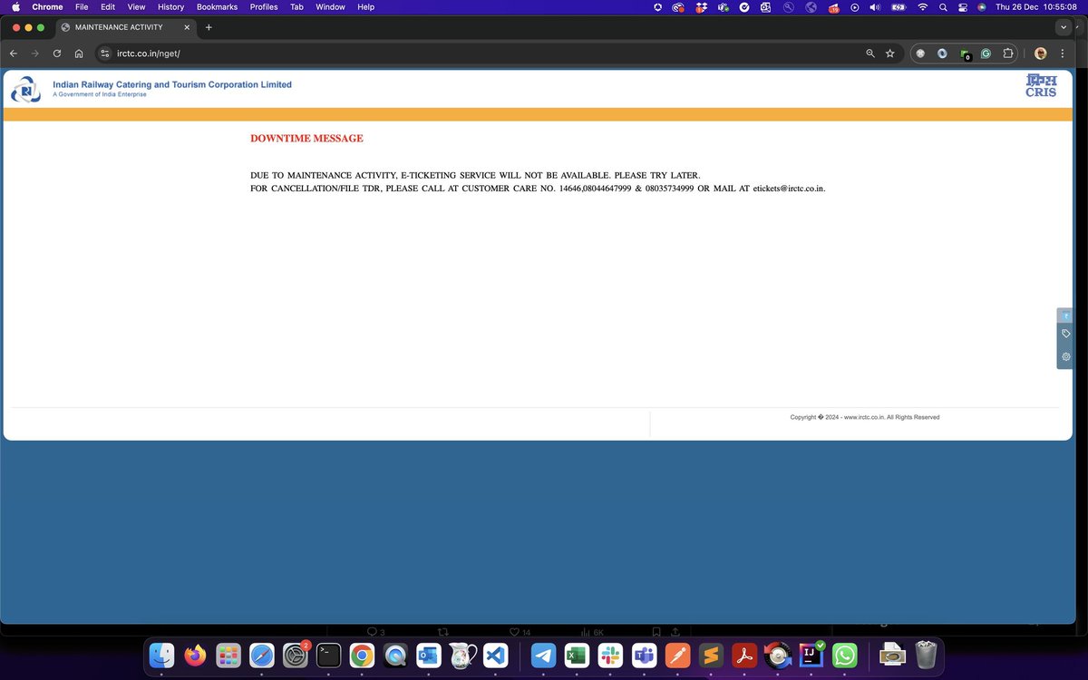Expand the tab search dropdown arrow
Image resolution: width=1088 pixels, height=680 pixels.
[x=1064, y=27]
